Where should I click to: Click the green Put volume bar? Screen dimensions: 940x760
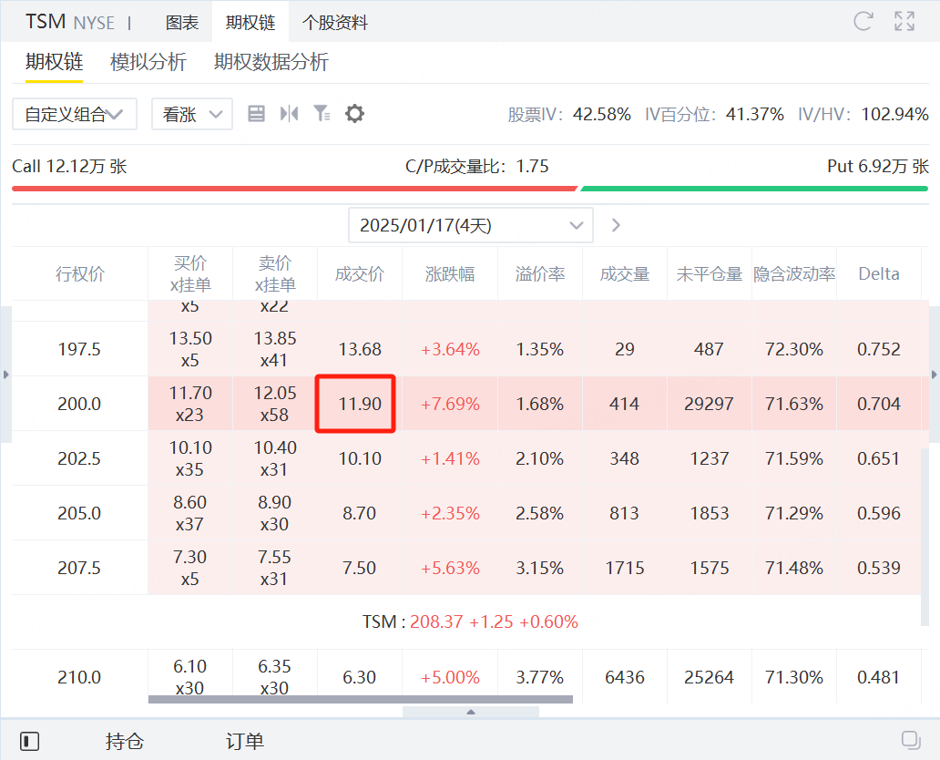tap(754, 189)
